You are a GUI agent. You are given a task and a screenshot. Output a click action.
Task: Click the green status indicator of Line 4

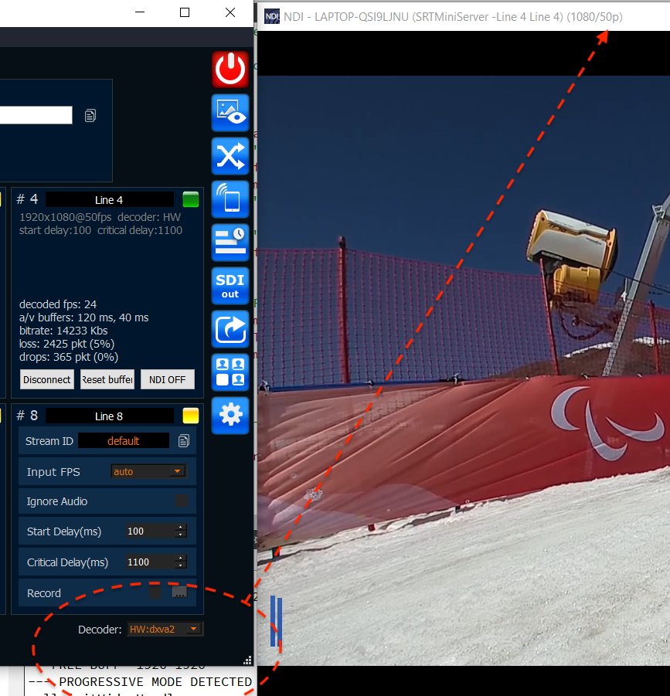pyautogui.click(x=190, y=200)
